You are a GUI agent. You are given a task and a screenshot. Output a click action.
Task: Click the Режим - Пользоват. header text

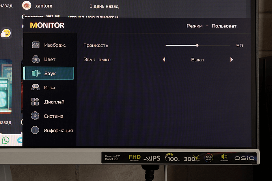coord(212,26)
